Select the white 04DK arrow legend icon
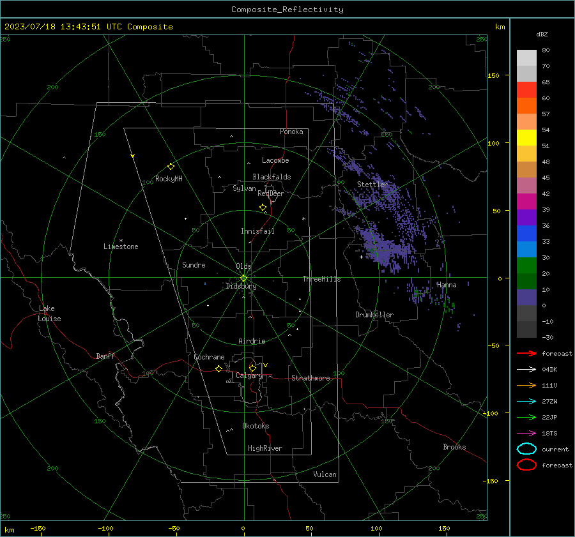The image size is (575, 537). pos(526,370)
